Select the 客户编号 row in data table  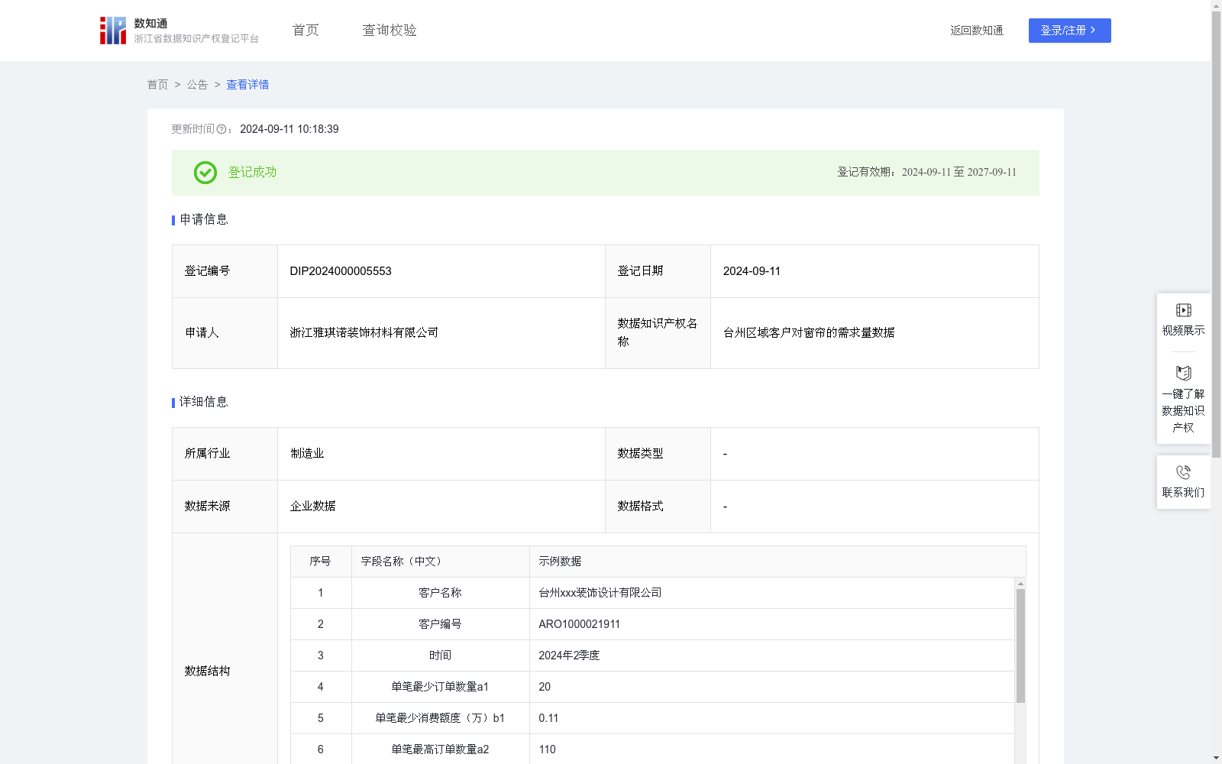tap(440, 624)
